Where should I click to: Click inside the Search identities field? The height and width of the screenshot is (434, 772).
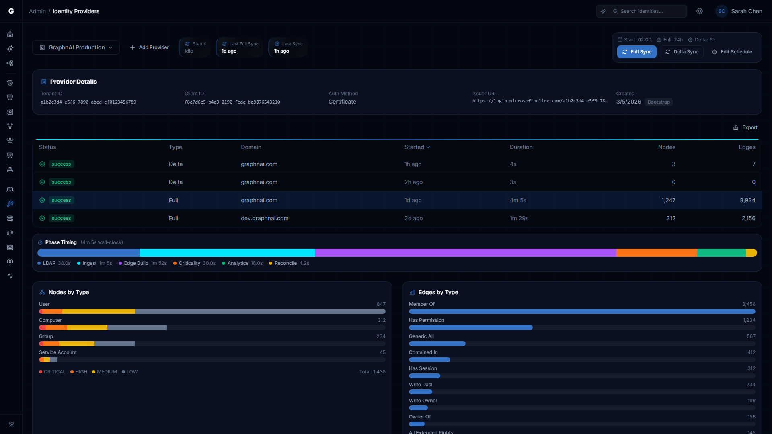[x=647, y=11]
